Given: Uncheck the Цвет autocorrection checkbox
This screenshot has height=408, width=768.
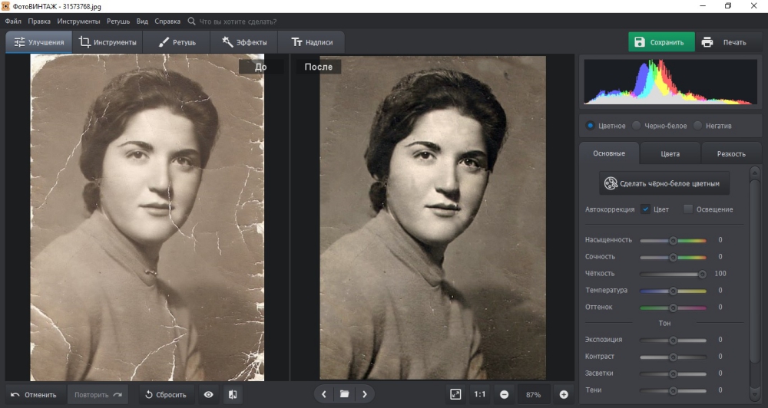Looking at the screenshot, I should point(646,209).
